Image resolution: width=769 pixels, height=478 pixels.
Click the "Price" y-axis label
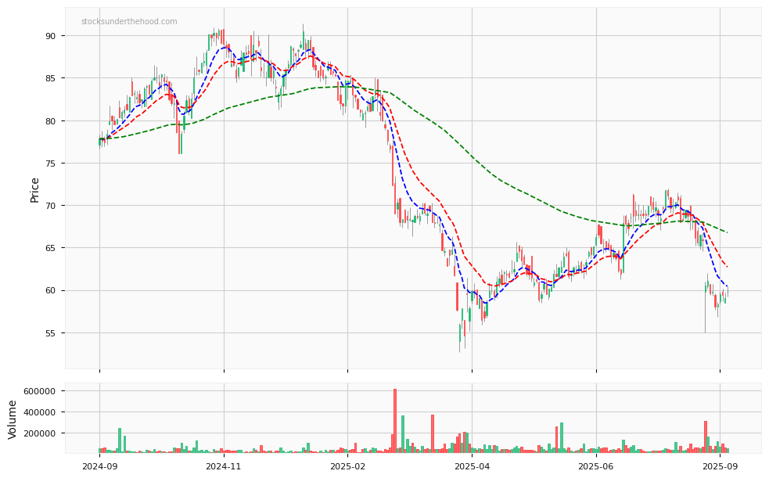point(34,190)
